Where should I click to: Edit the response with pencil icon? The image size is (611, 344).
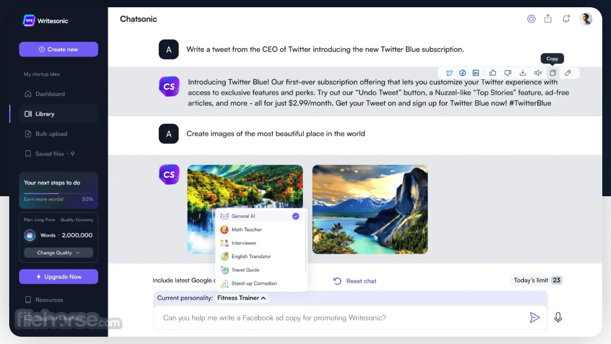click(x=568, y=73)
